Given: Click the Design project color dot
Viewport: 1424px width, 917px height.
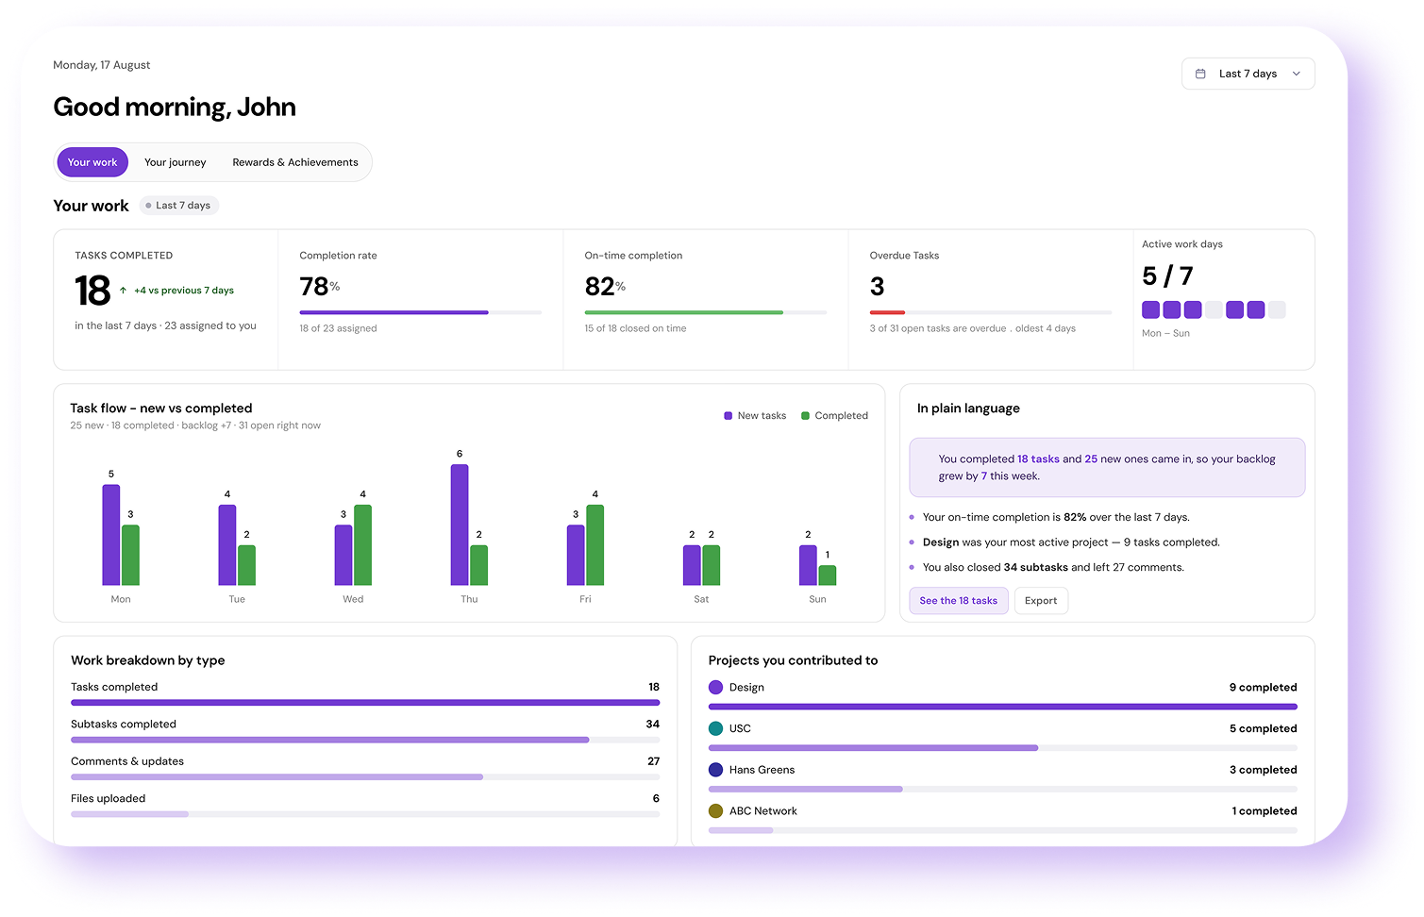Looking at the screenshot, I should pyautogui.click(x=716, y=688).
